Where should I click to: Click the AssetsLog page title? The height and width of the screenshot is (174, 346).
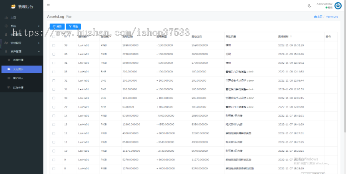click(x=55, y=17)
